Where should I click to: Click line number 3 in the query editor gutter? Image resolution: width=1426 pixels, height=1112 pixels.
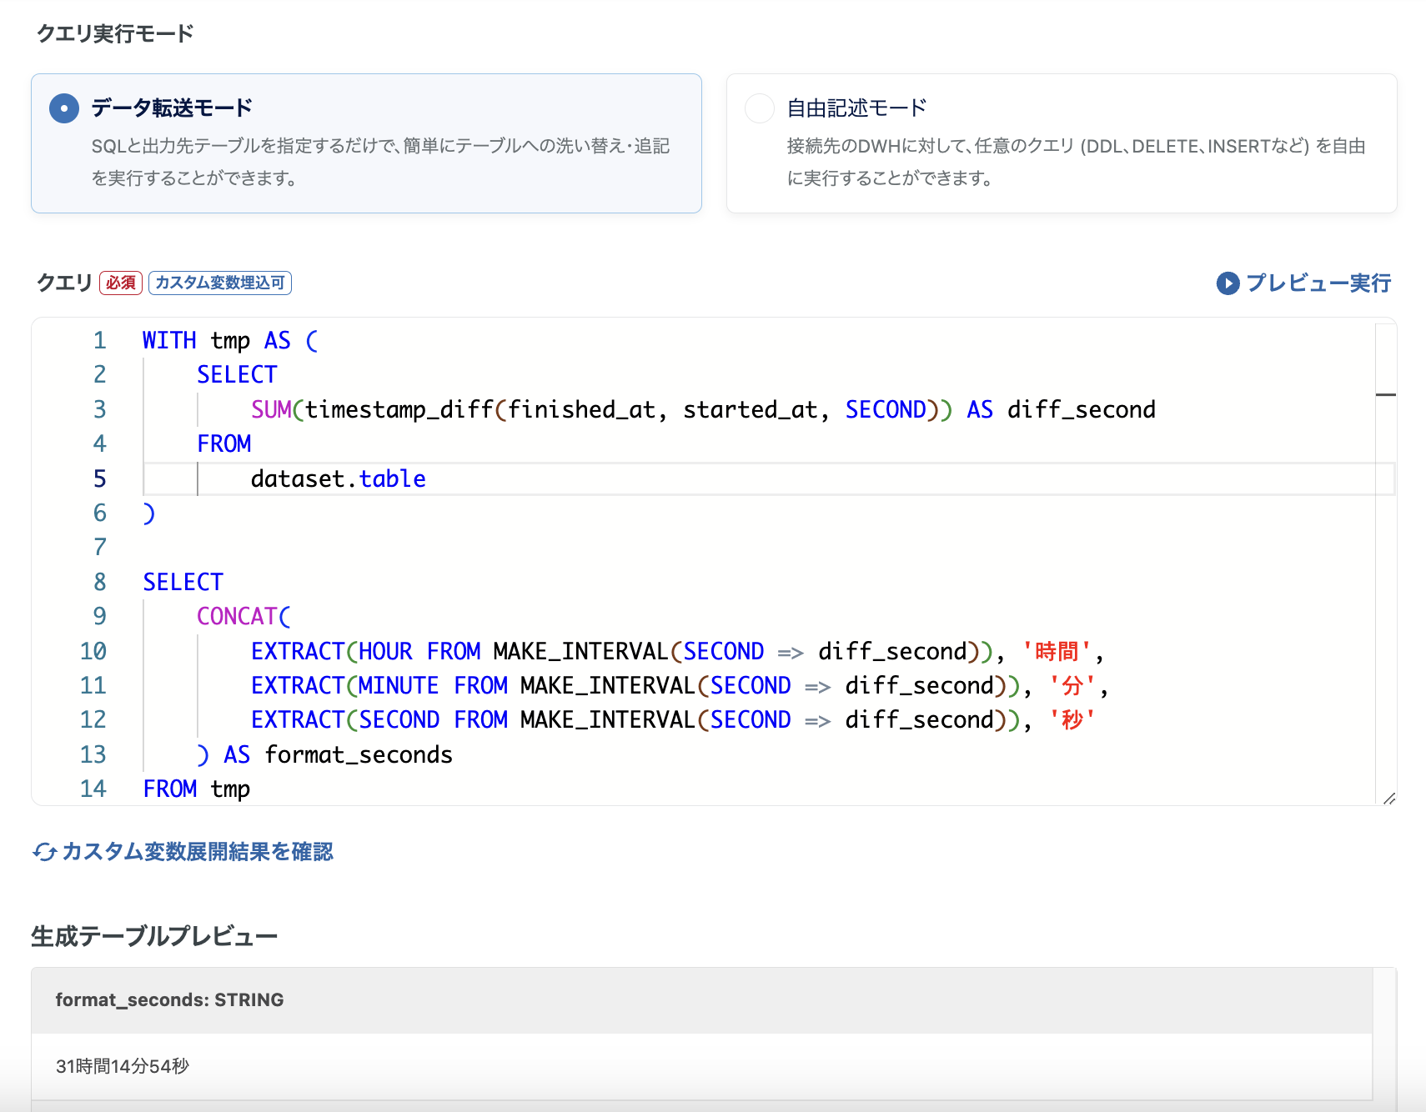(98, 409)
